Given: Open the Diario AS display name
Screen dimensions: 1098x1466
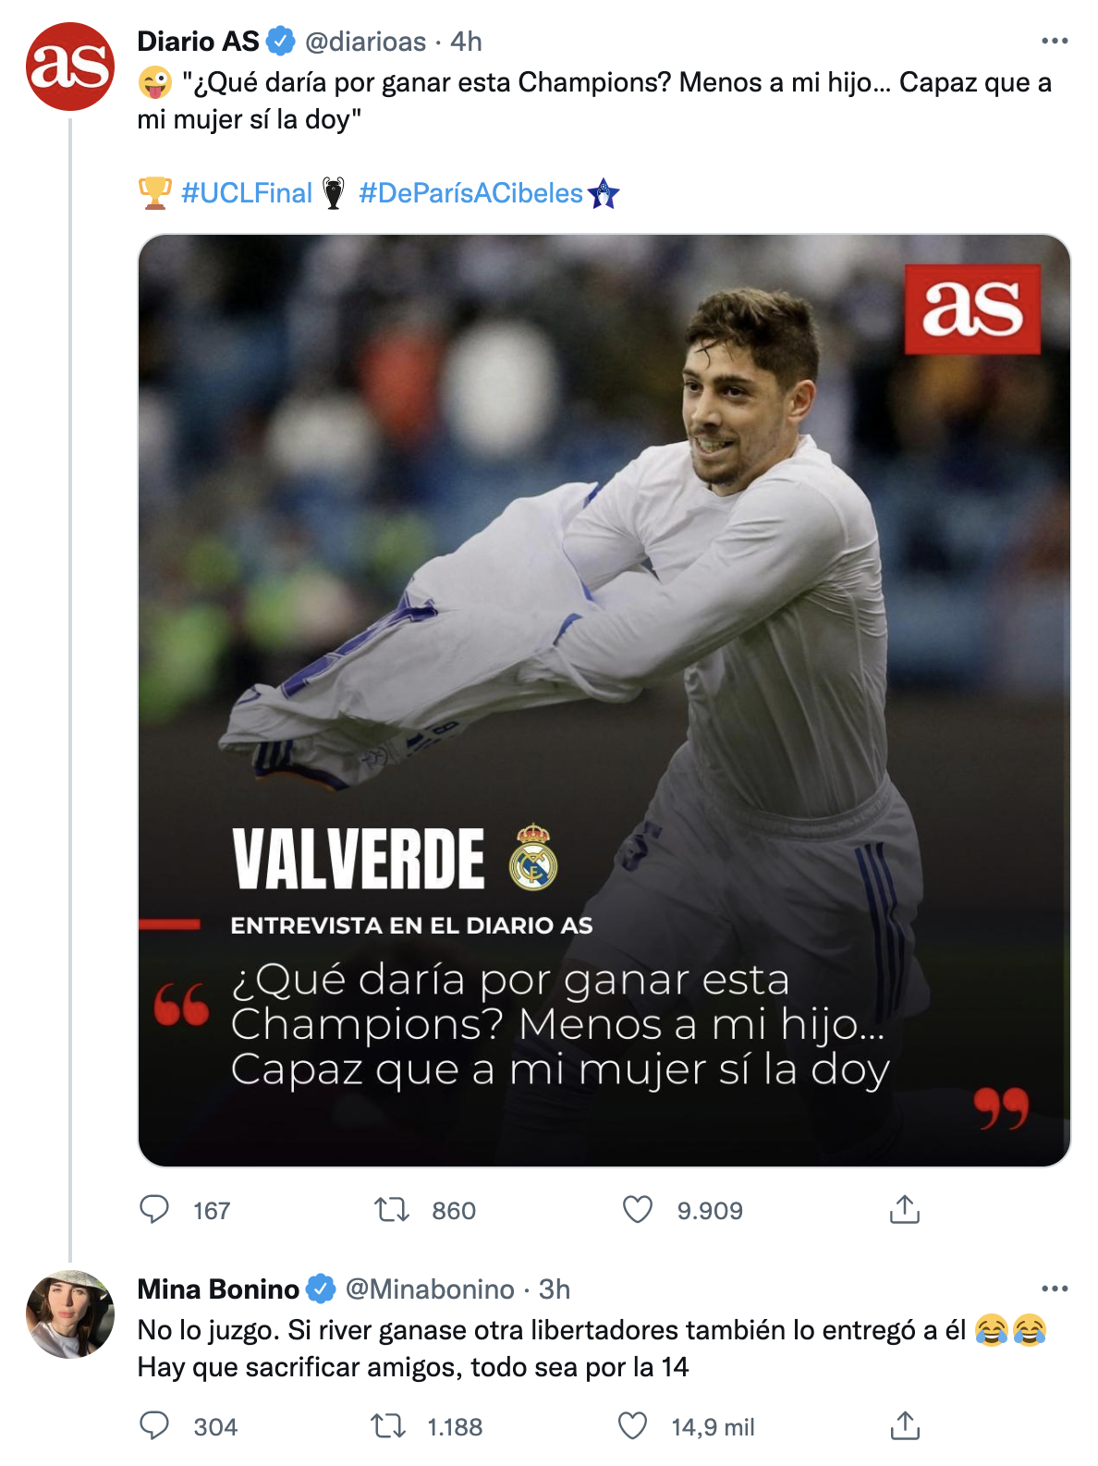Looking at the screenshot, I should click(198, 42).
